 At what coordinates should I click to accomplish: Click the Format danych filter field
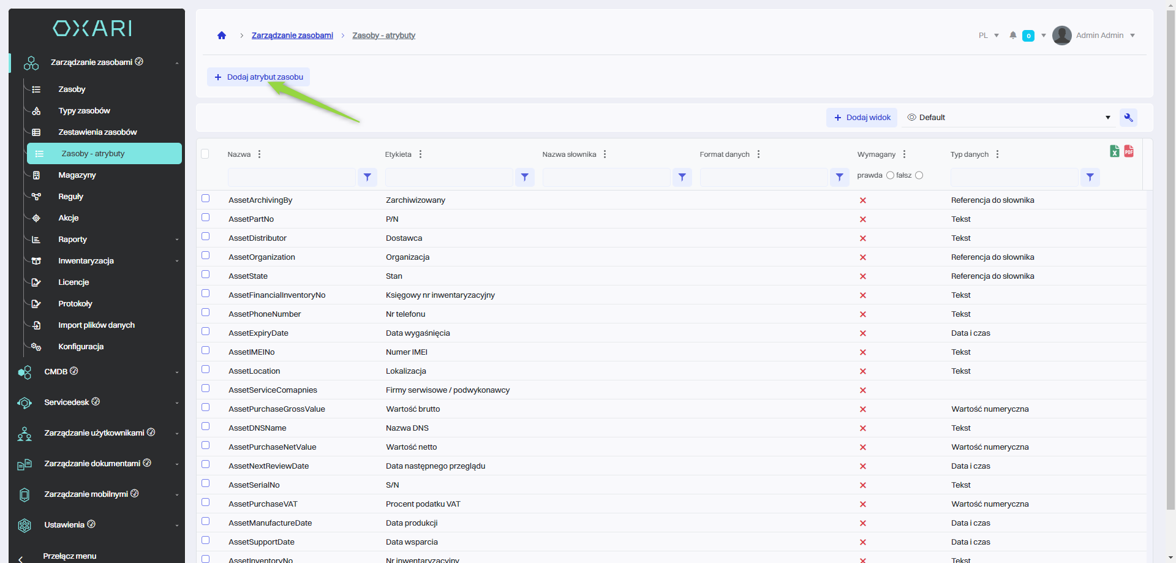pyautogui.click(x=763, y=177)
